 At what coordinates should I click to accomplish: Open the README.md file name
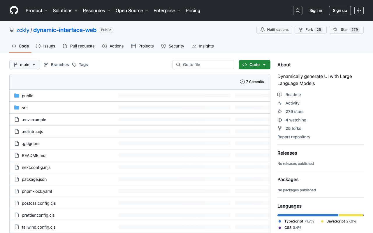(34, 156)
